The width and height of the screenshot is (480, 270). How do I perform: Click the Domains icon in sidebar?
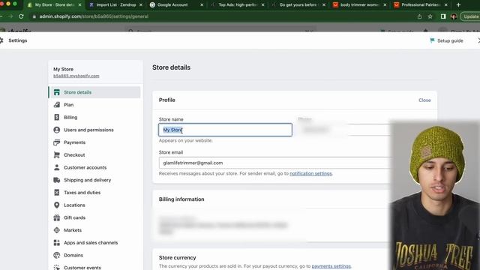pyautogui.click(x=57, y=255)
